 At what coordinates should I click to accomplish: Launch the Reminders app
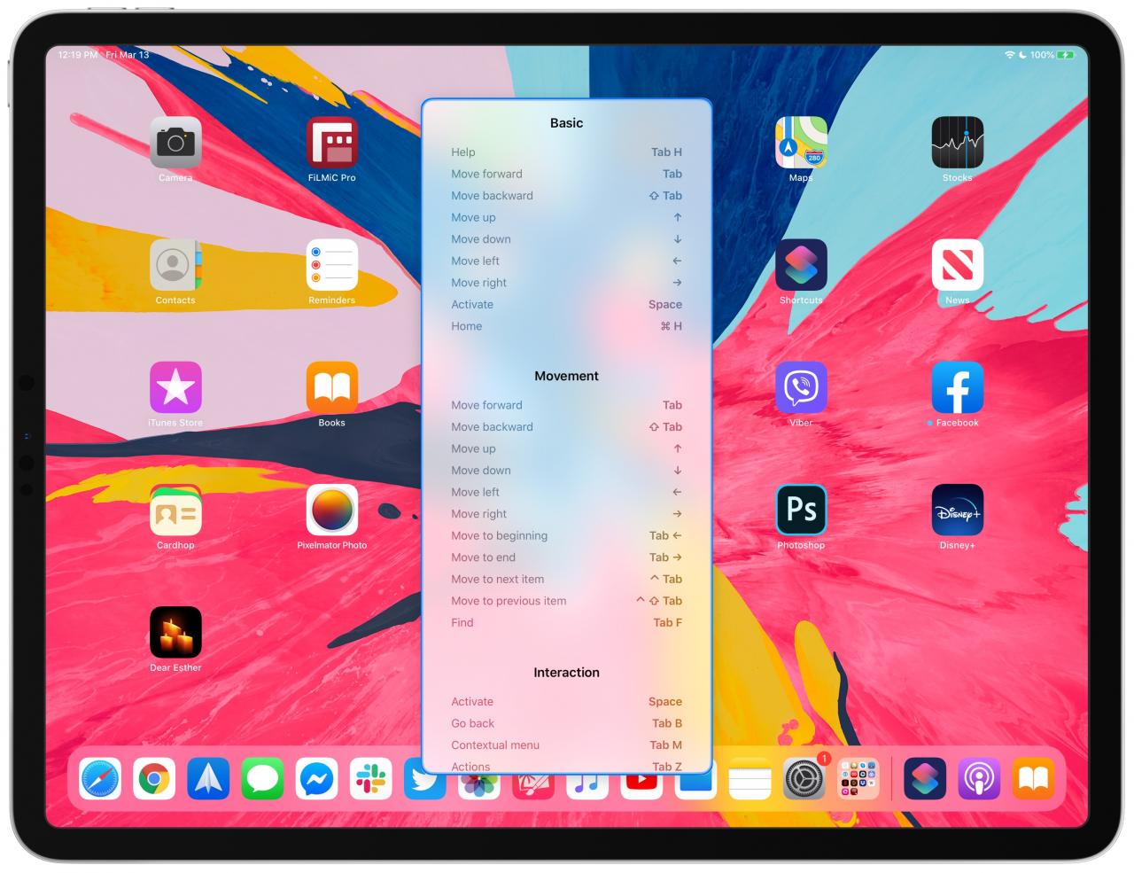332,264
